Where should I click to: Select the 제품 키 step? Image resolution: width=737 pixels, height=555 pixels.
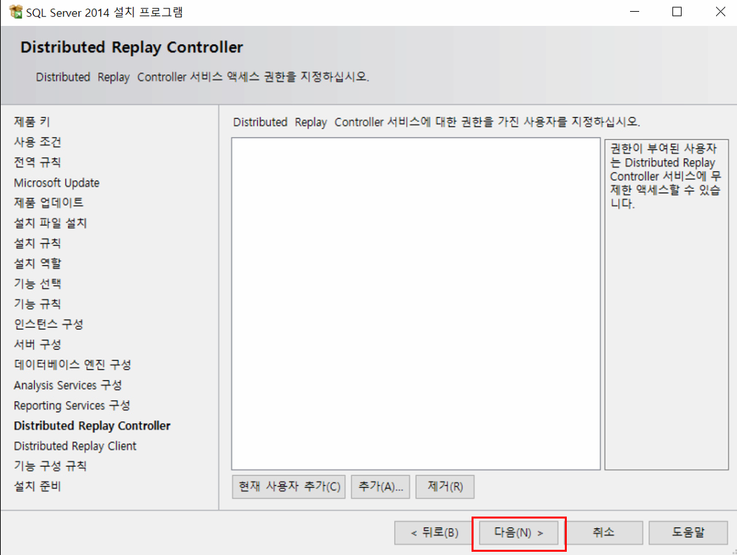(32, 122)
